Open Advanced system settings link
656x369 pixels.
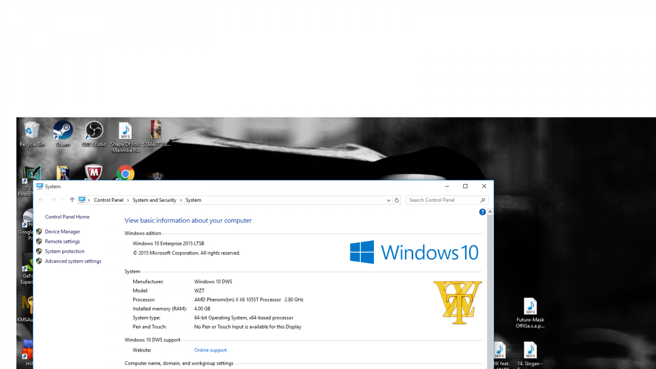73,261
